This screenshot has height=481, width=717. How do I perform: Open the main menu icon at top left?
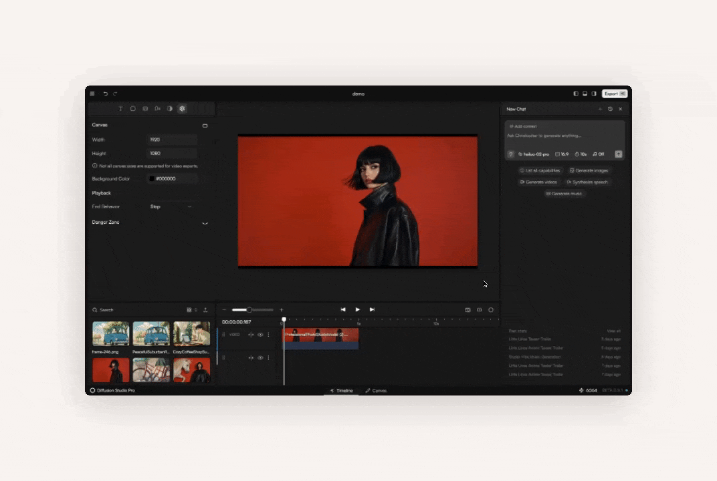click(92, 94)
